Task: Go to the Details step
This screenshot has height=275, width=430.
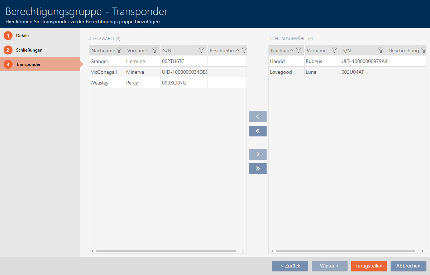Action: pyautogui.click(x=23, y=36)
